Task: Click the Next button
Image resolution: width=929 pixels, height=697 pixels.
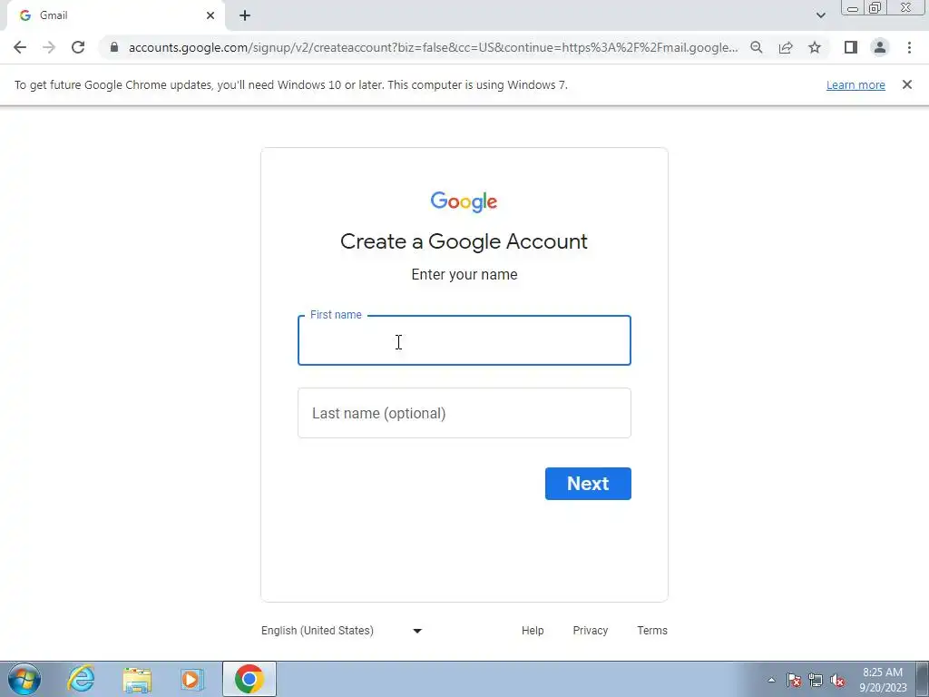Action: tap(588, 484)
